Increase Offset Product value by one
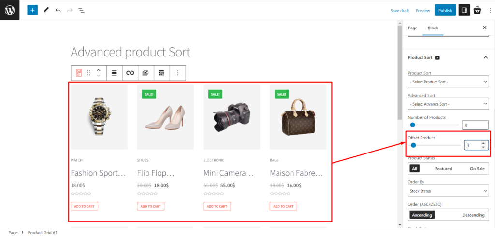This screenshot has height=236, width=495. 483,143
